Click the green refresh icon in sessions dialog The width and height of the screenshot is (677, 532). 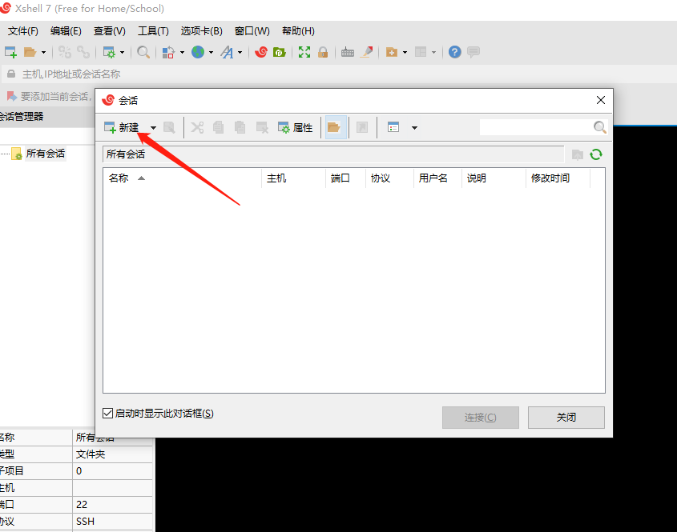tap(596, 154)
